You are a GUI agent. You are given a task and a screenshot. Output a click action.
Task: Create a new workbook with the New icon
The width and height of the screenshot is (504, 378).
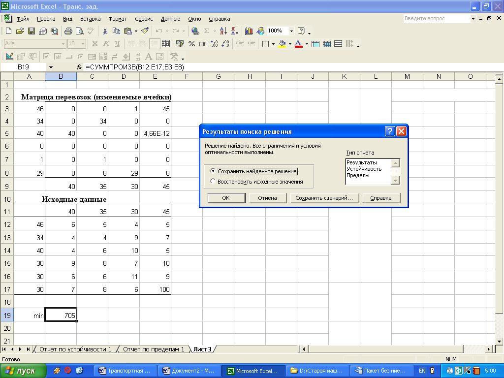coord(9,31)
